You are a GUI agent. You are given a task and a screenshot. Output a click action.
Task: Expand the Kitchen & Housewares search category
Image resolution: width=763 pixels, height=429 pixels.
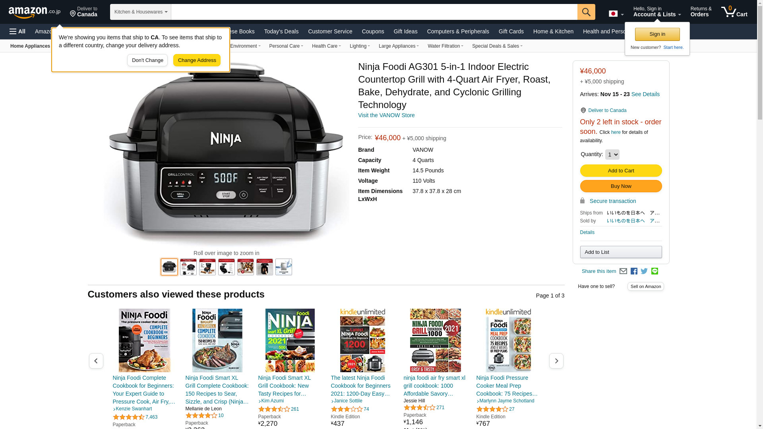[x=141, y=12]
